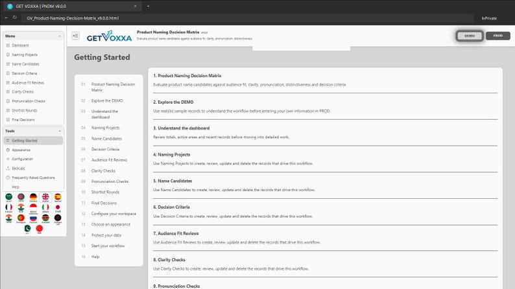Image resolution: width=515 pixels, height=289 pixels.
Task: Go to step 06 Decision Criteria
Action: pyautogui.click(x=109, y=149)
